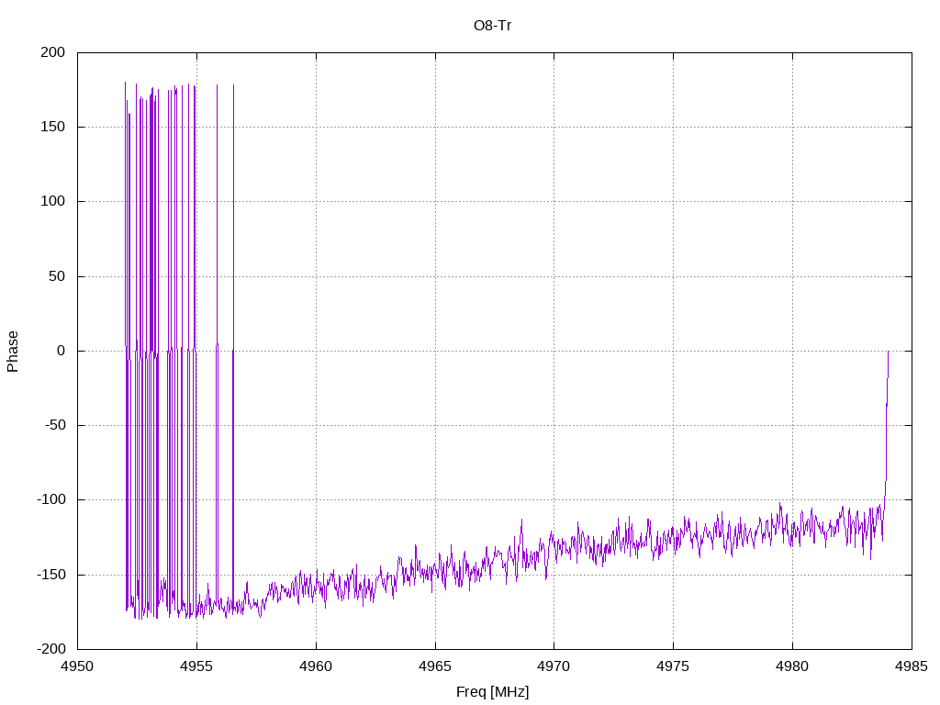Select the 50 y-axis tick label
This screenshot has width=940, height=705.
(57, 276)
